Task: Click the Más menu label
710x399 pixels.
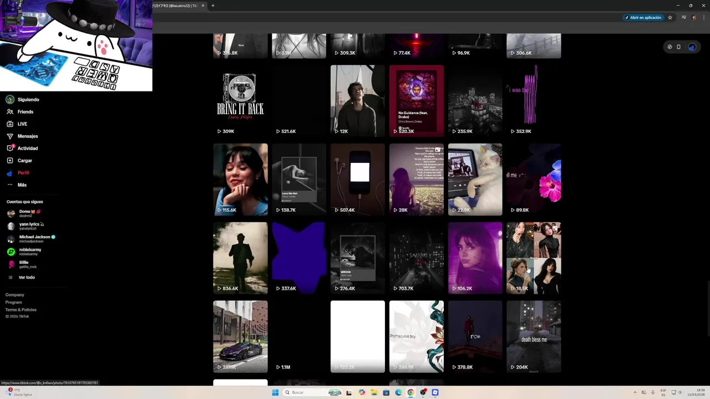Action: click(x=22, y=185)
